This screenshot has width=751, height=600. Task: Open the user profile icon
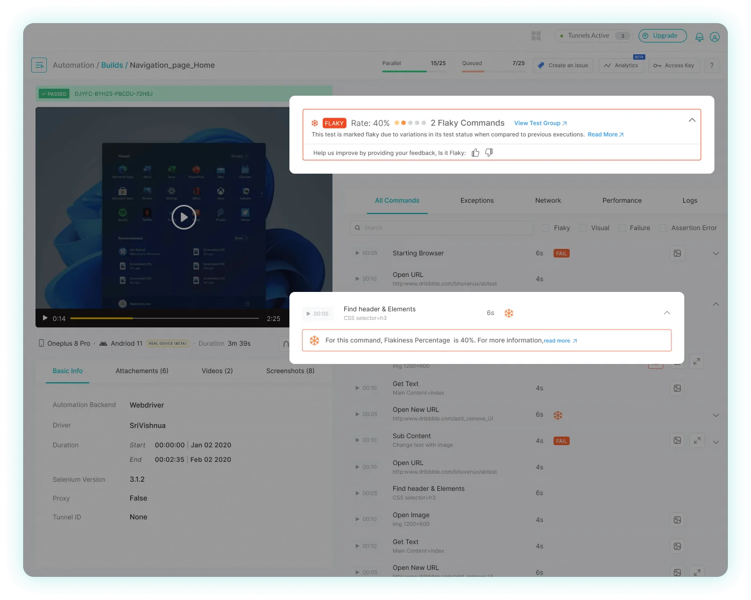(x=714, y=37)
